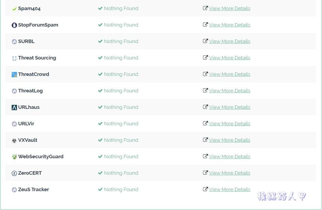Viewport: 322px width, 210px height.
Task: Click the external link icon for ZeuS Tracker
Action: (x=205, y=189)
